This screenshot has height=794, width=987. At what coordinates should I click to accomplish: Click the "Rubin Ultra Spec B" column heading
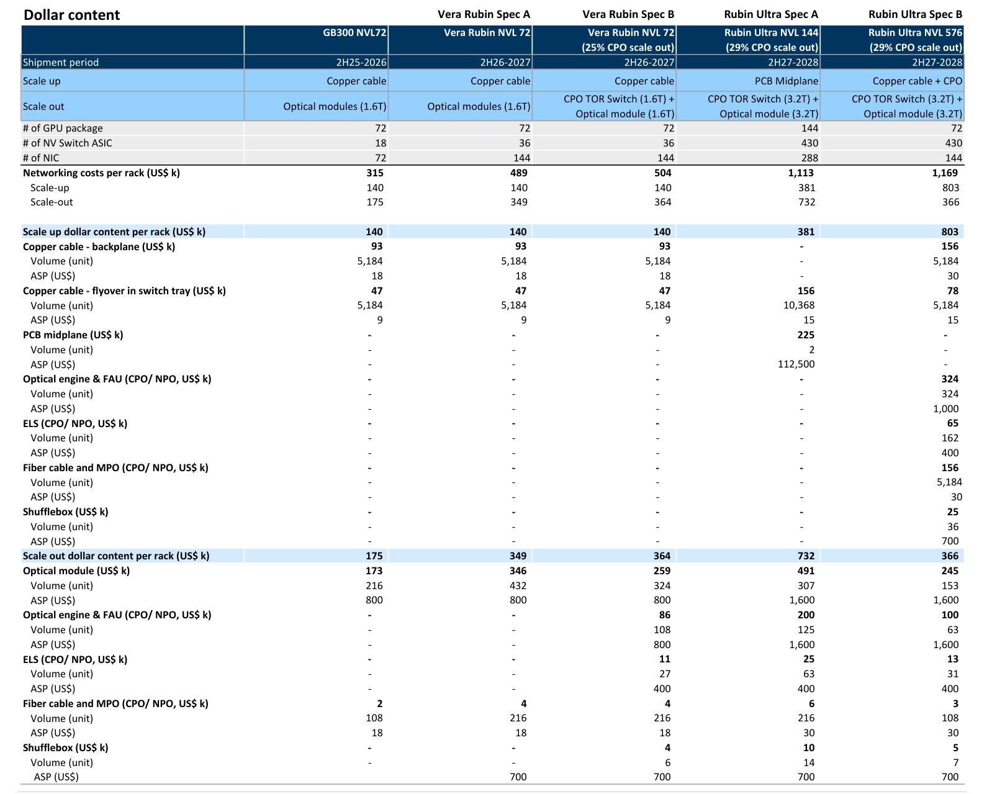tap(916, 14)
